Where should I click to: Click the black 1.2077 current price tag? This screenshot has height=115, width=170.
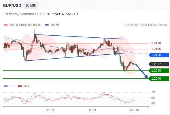(159, 64)
